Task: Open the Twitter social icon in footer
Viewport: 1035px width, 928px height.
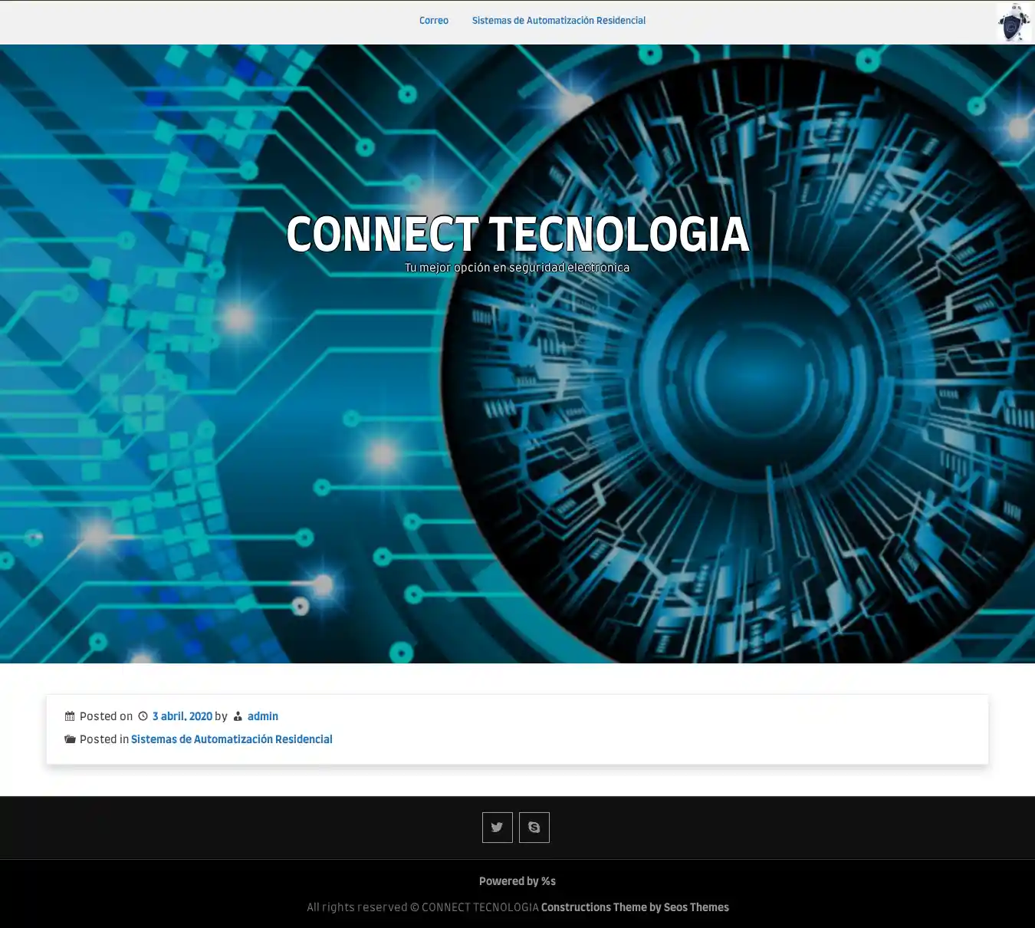Action: click(x=497, y=828)
